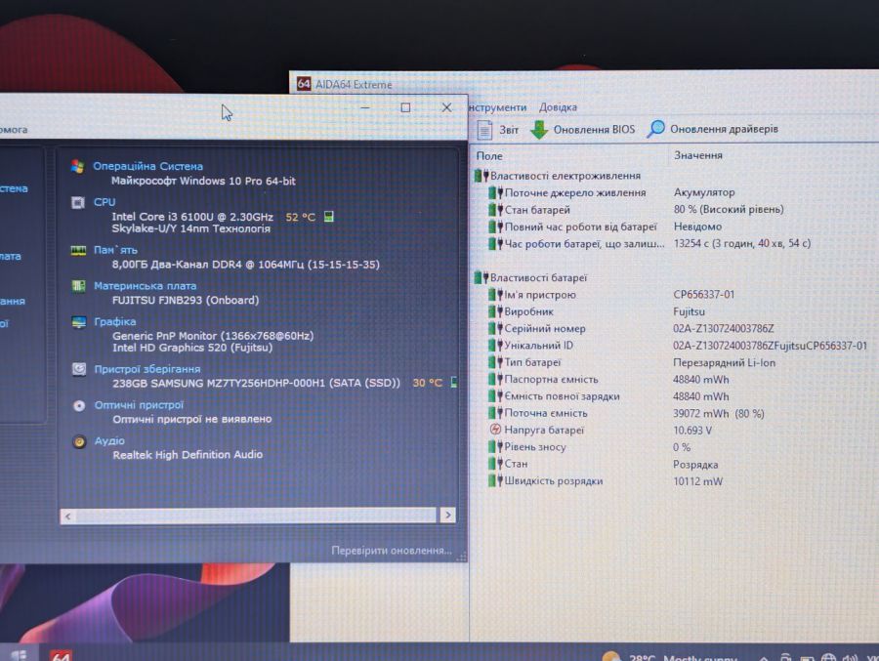Open the Материнська плата section link

point(145,286)
